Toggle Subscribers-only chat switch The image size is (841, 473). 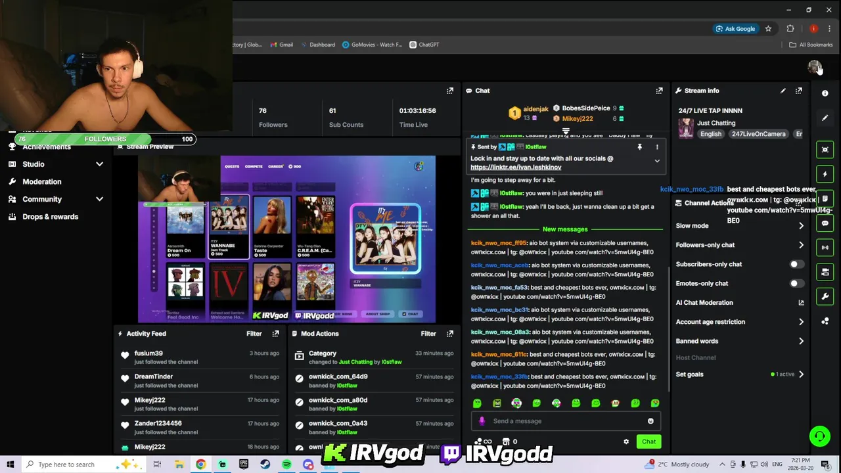796,264
